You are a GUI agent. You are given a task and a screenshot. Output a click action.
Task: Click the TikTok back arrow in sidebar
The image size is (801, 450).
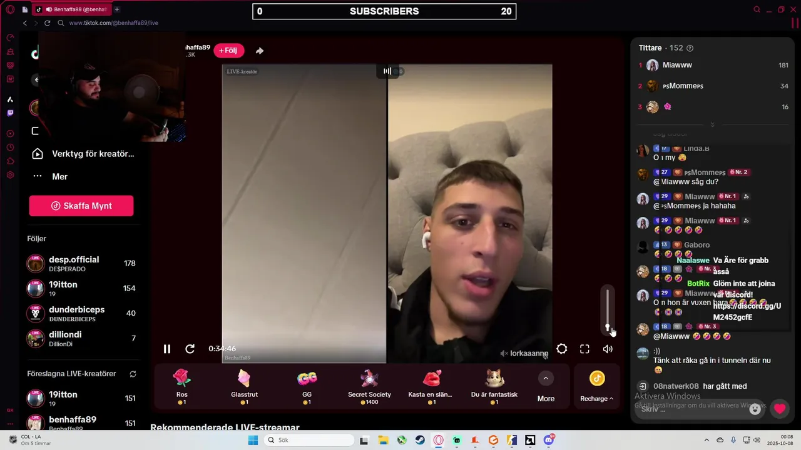tap(36, 79)
